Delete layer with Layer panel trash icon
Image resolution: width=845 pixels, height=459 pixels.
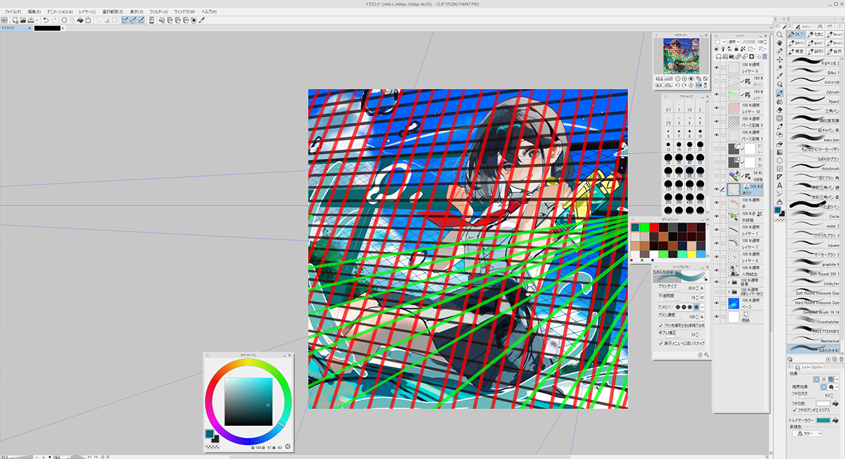pyautogui.click(x=765, y=56)
